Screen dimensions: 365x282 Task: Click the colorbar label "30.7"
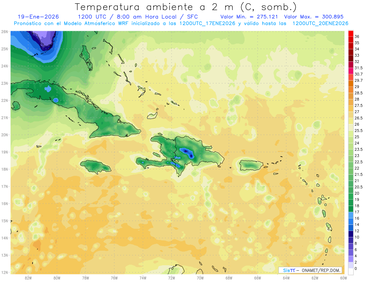[358, 74]
